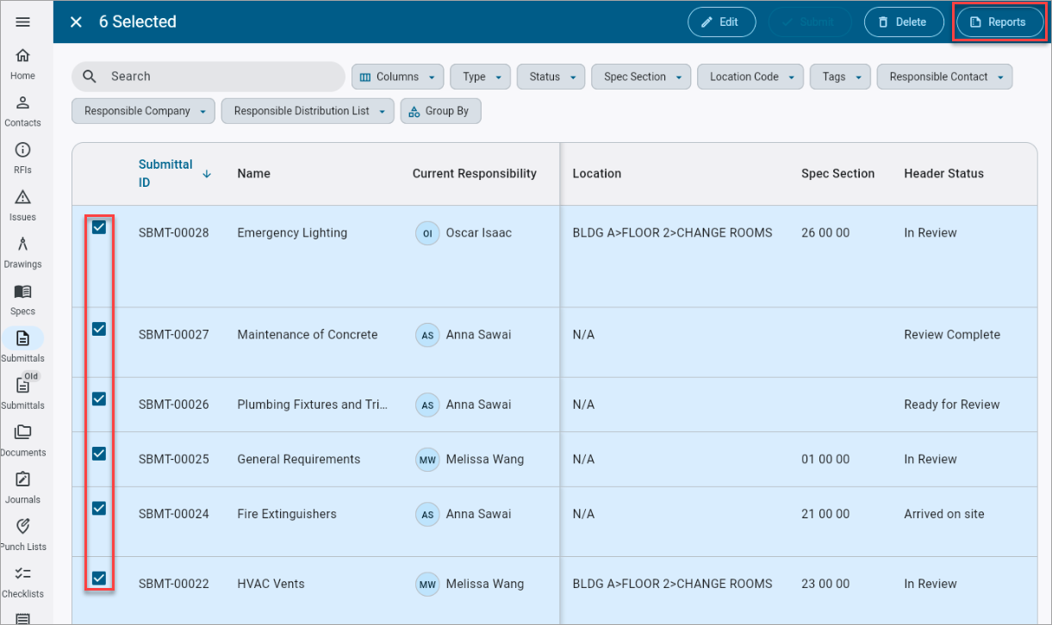
Task: Click MW avatar in HVAC Vents row
Action: click(x=427, y=585)
